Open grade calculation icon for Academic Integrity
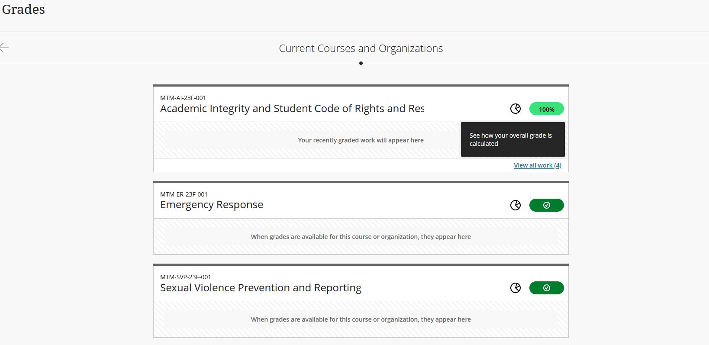This screenshot has height=345, width=709. pyautogui.click(x=515, y=109)
